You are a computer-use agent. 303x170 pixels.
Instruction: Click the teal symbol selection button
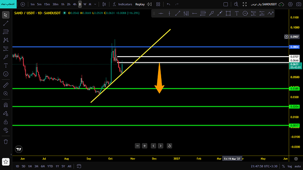[8, 4]
